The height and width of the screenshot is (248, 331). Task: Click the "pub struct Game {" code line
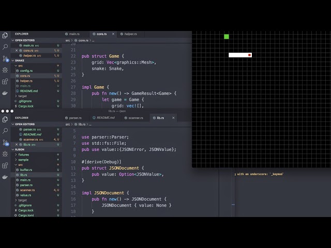click(103, 56)
